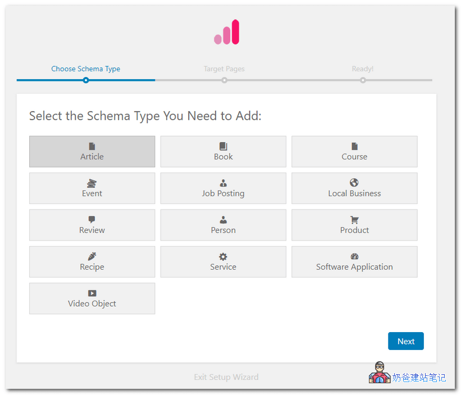Choose the Book schema icon

(223, 146)
